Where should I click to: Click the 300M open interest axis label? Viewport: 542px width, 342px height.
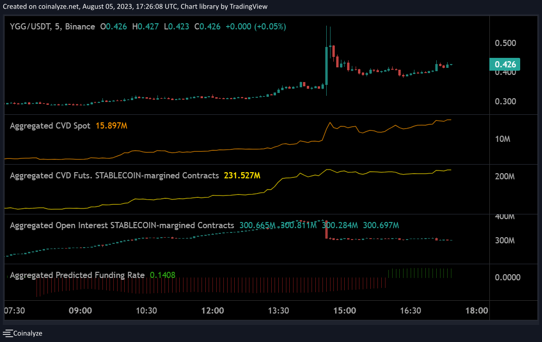coord(505,240)
